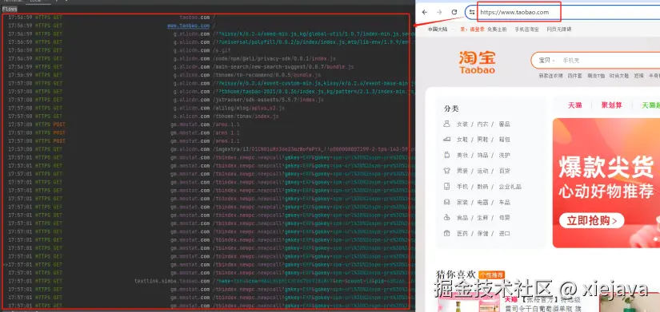The image size is (660, 312).
Task: Open the 箱包 category
Action: pyautogui.click(x=504, y=140)
